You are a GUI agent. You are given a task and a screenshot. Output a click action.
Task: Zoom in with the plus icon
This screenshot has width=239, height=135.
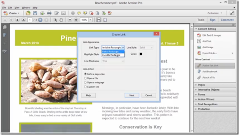click(x=76, y=20)
